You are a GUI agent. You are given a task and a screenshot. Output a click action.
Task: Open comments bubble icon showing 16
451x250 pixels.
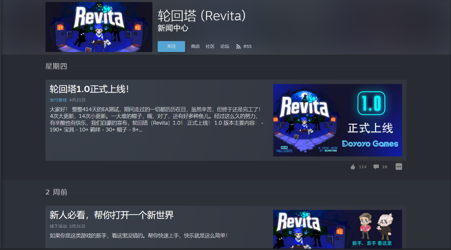(x=376, y=167)
